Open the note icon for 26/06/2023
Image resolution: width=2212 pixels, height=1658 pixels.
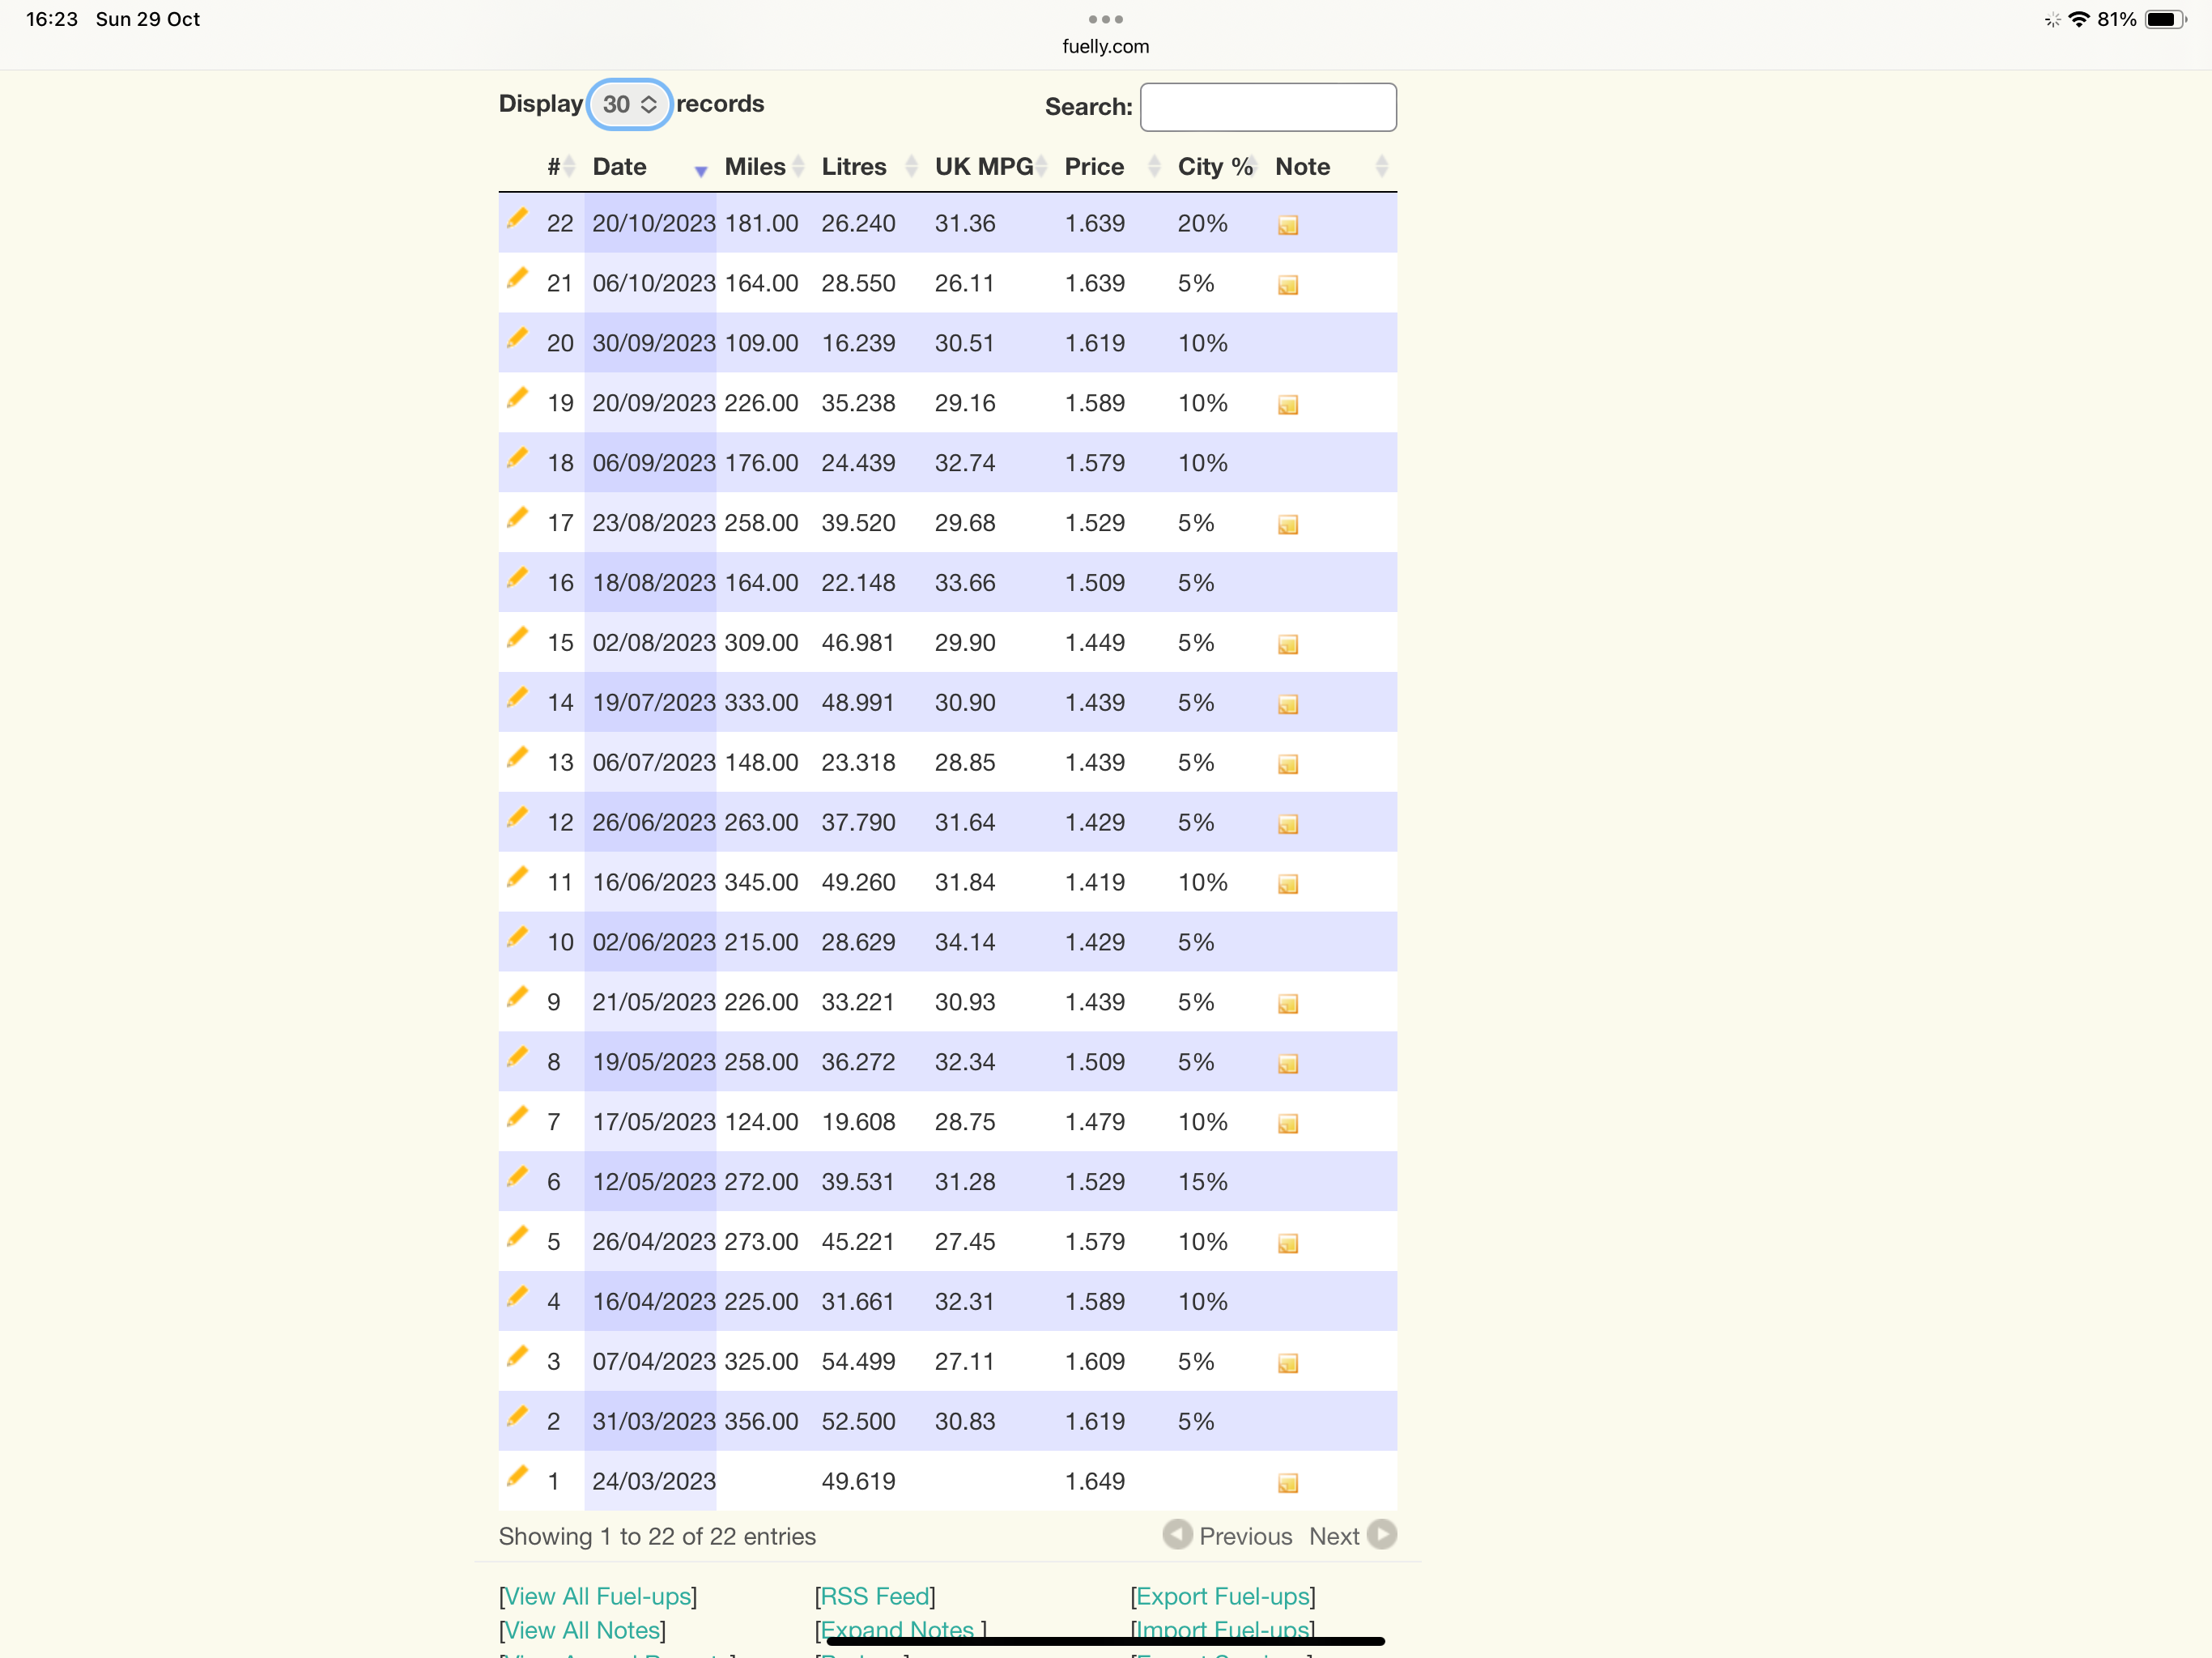click(1288, 824)
